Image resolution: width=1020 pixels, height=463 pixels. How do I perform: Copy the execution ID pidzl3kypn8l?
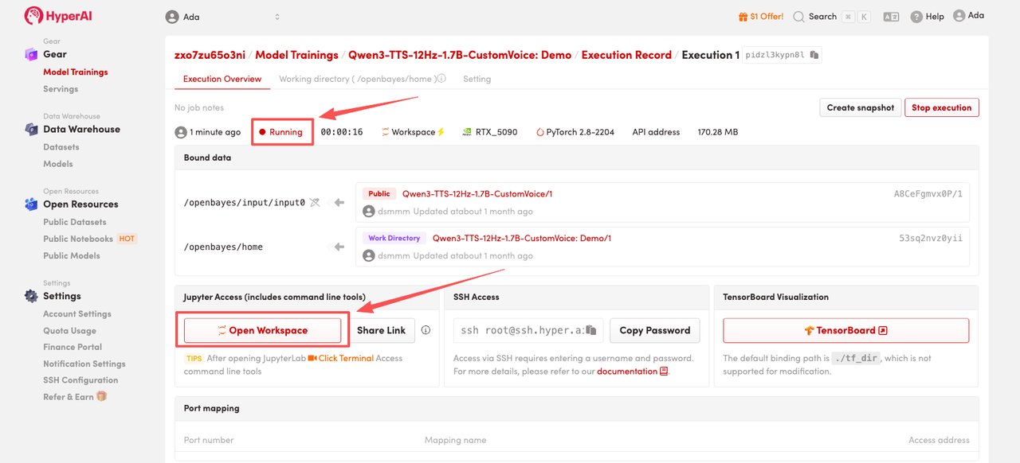(x=814, y=55)
